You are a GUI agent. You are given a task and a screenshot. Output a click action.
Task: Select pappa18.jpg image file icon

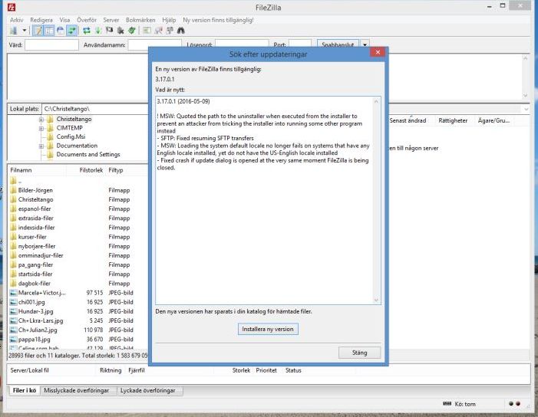[x=13, y=340]
